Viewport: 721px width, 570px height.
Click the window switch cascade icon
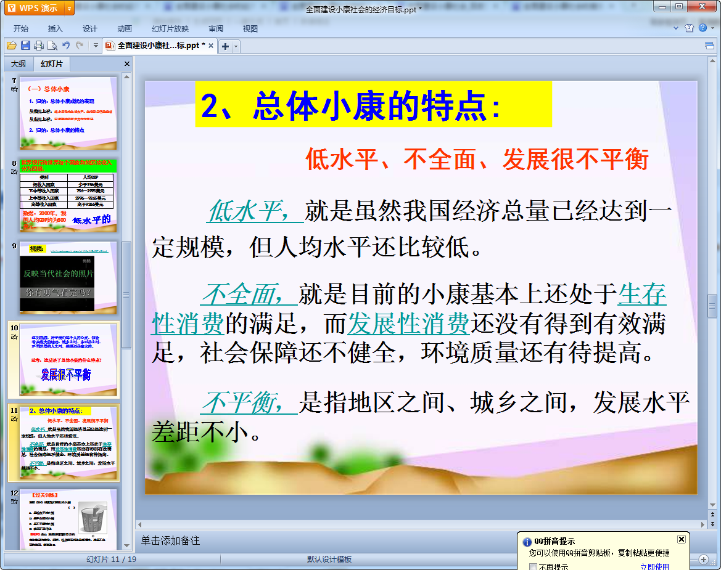(709, 46)
